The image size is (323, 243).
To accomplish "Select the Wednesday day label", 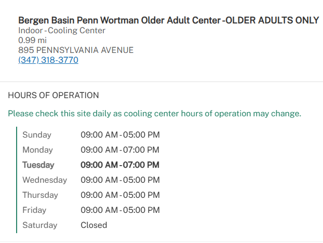I will pos(45,180).
